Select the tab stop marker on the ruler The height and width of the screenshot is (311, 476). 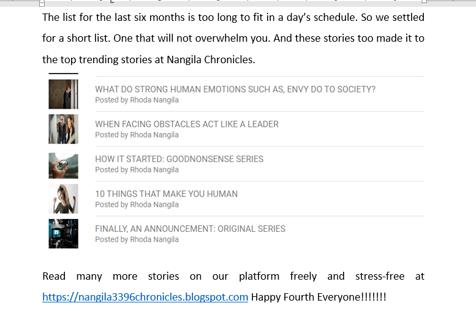click(x=112, y=1)
